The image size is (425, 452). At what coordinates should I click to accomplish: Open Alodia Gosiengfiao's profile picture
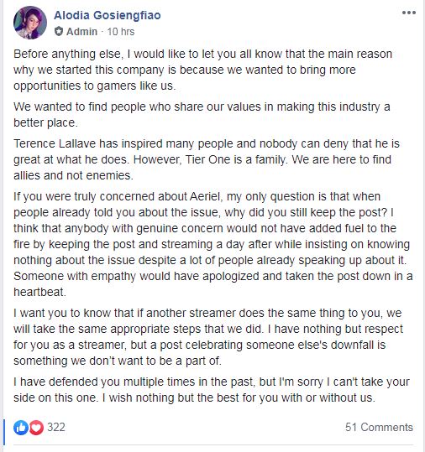[30, 23]
